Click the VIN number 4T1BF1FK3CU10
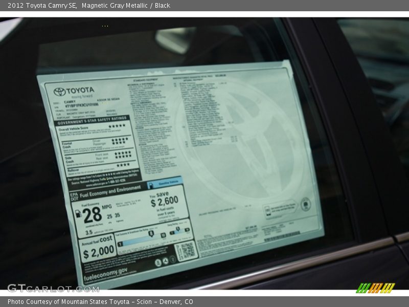The width and height of the screenshot is (409, 307). [x=82, y=105]
